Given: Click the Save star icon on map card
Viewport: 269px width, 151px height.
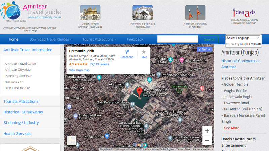Looking at the screenshot, I should point(144,52).
